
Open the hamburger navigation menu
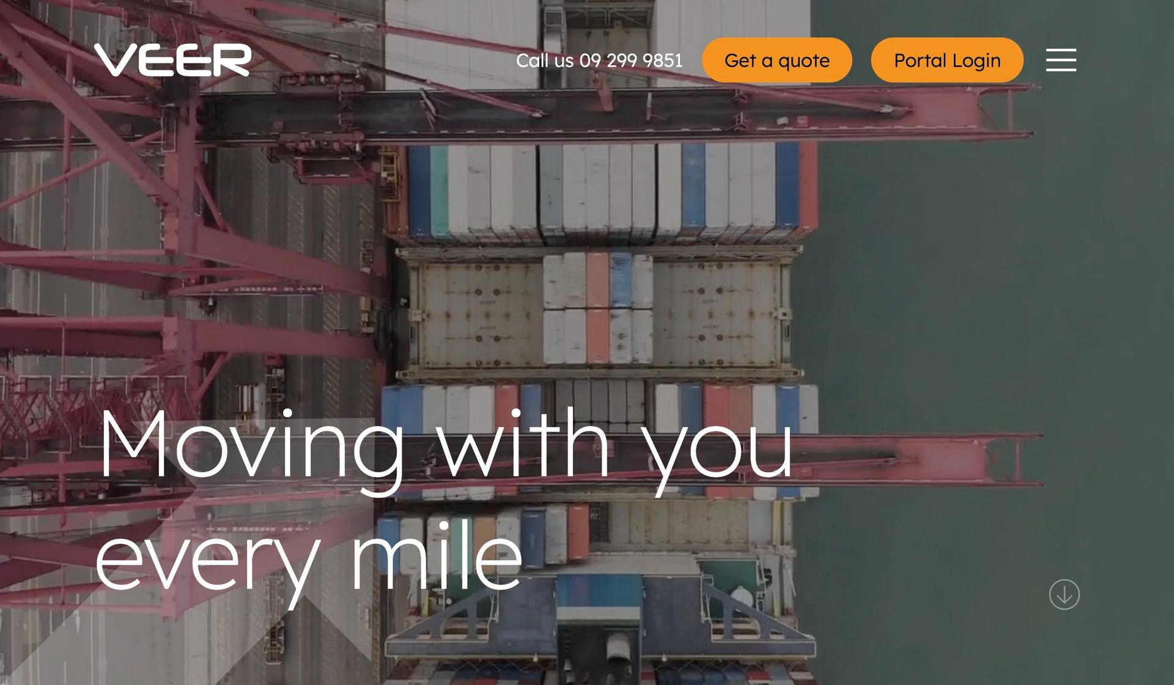(1061, 60)
